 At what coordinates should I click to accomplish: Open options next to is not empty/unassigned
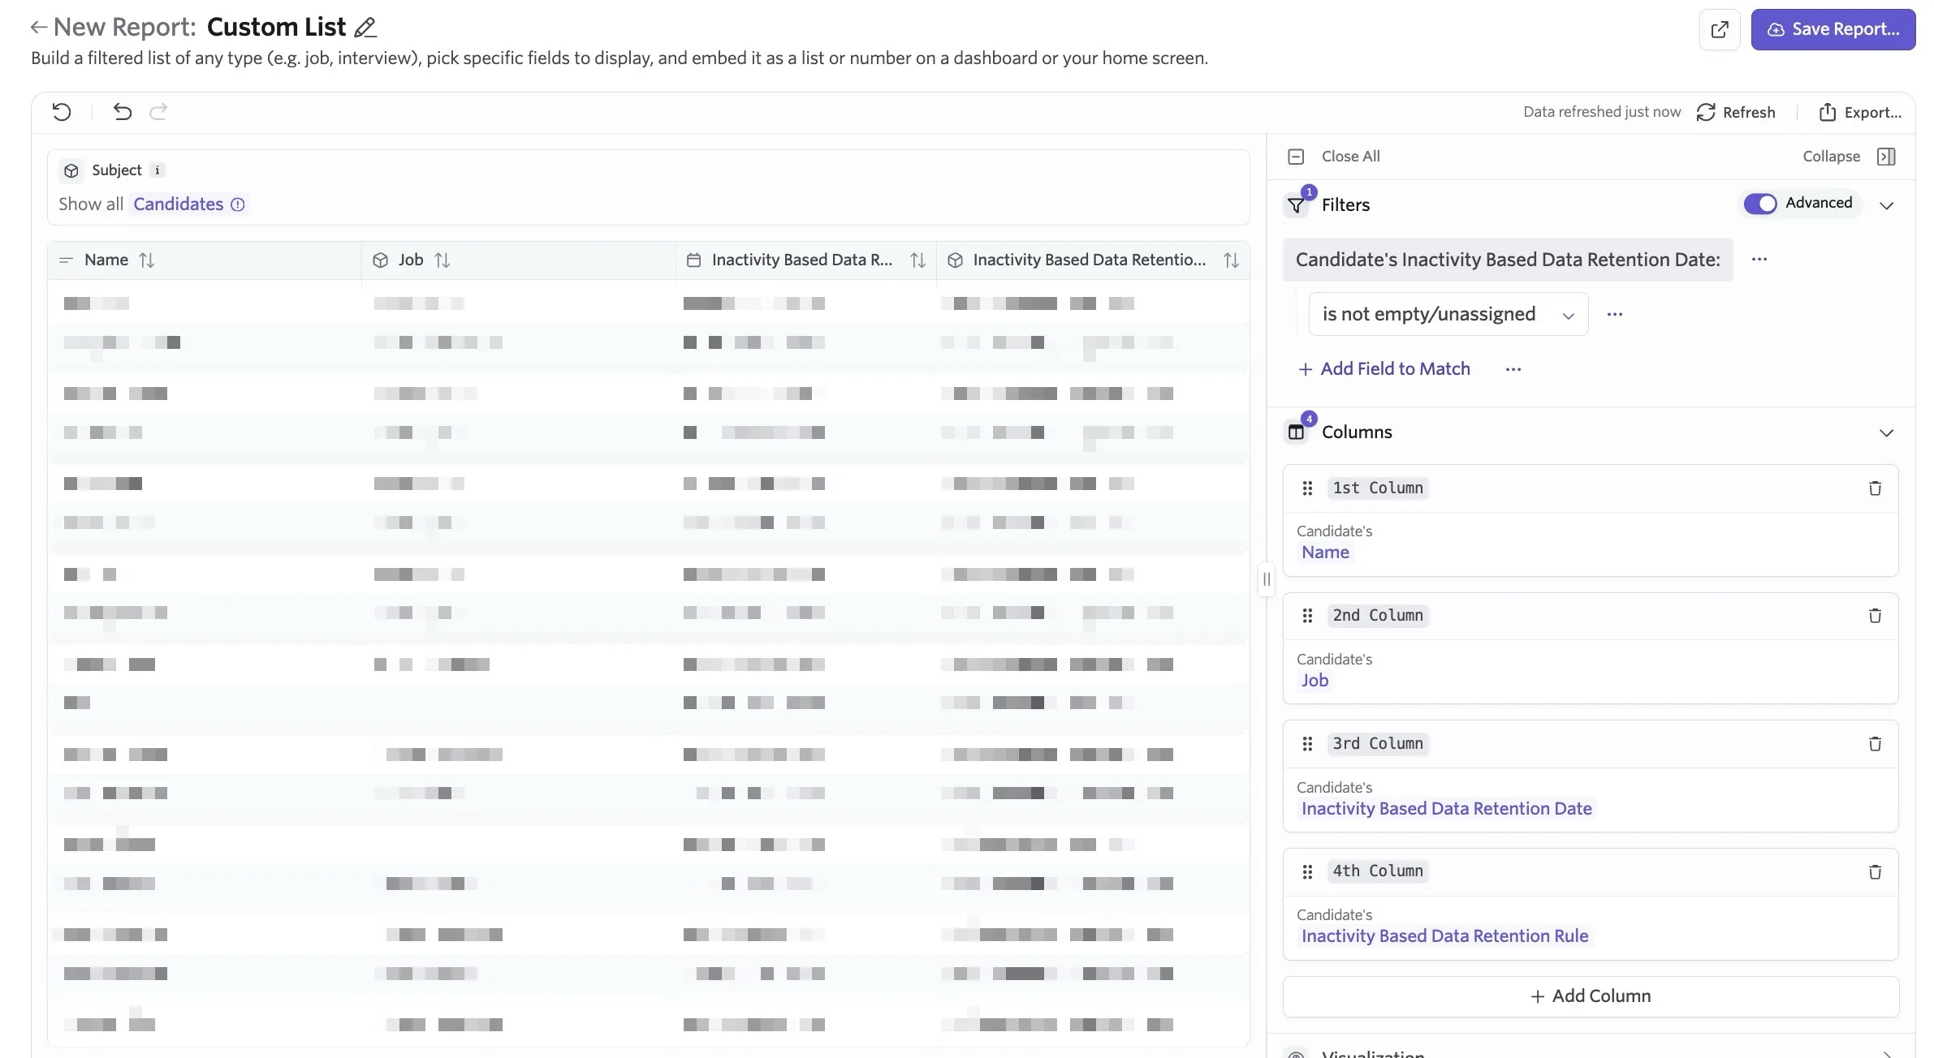[x=1614, y=315]
